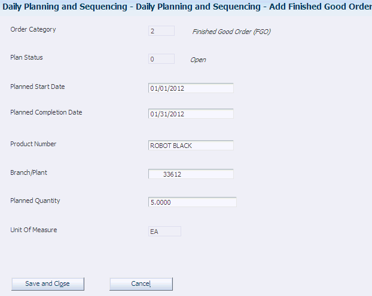Focus the Planned Quantity field
This screenshot has width=372, height=296.
pos(192,202)
